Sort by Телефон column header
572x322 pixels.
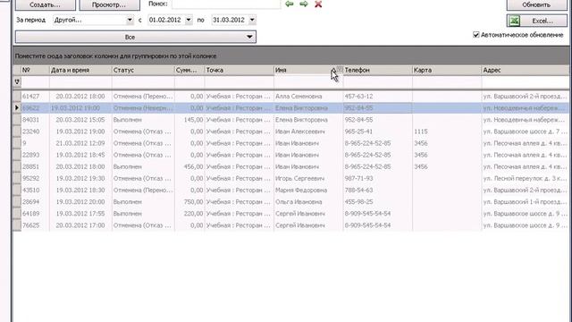click(377, 70)
